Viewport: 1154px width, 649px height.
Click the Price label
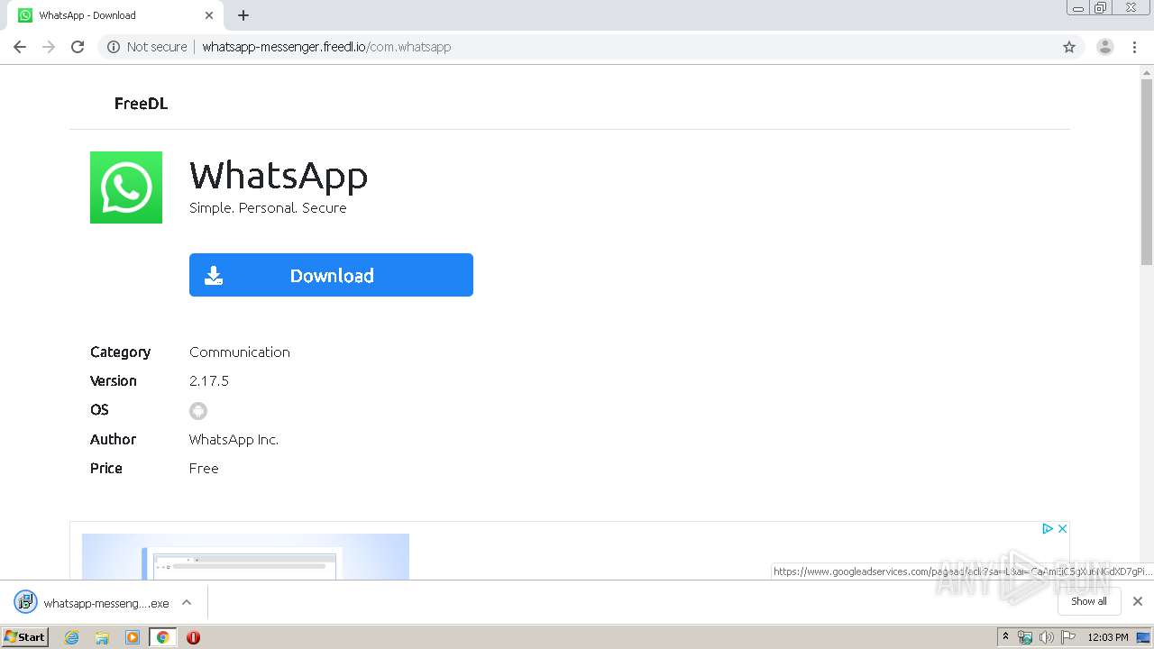tap(106, 469)
